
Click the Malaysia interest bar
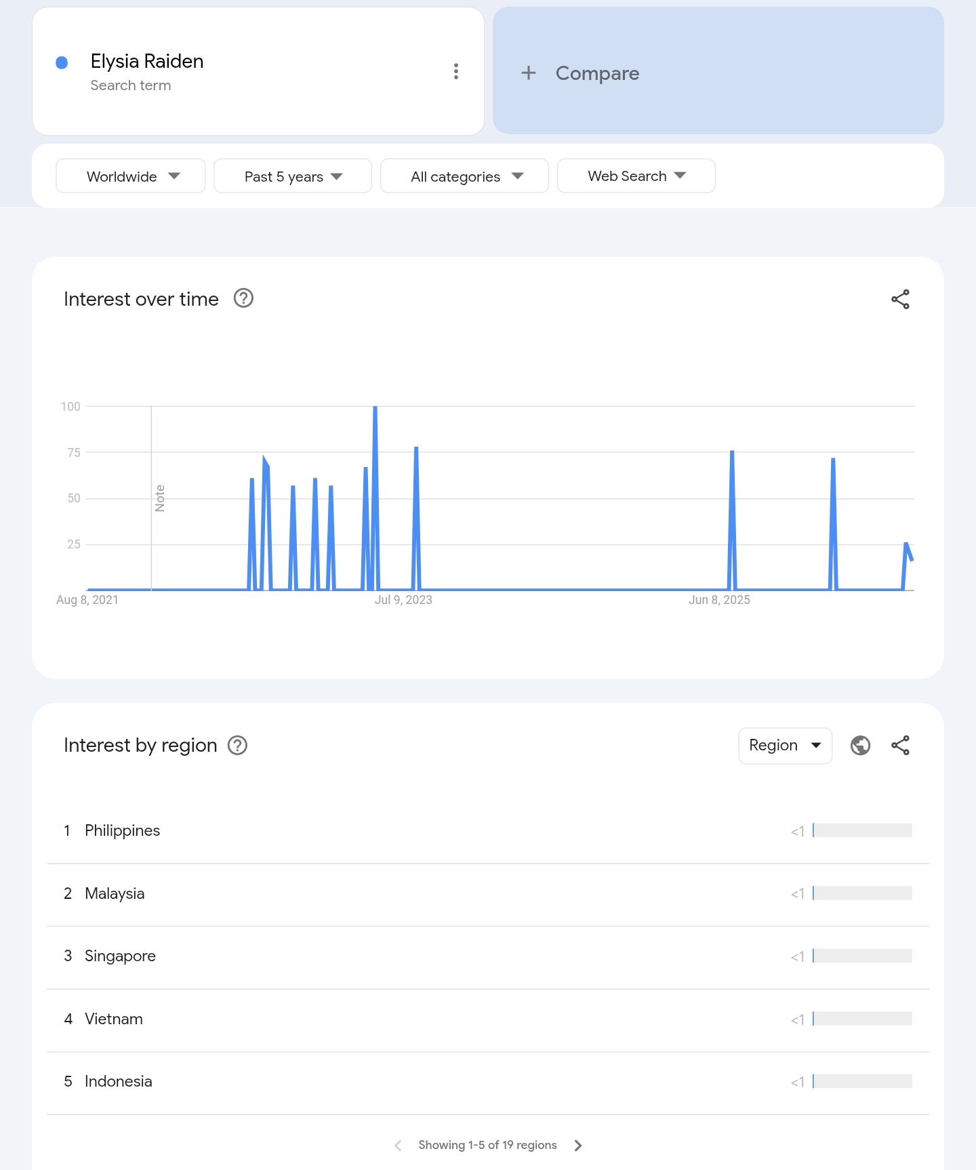[x=862, y=893]
